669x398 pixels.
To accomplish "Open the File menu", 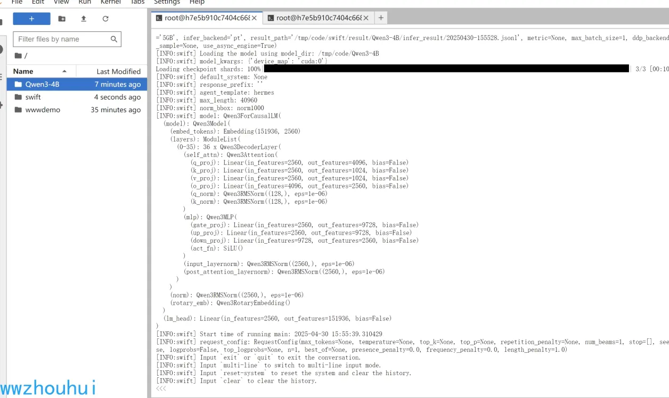I will pos(17,2).
